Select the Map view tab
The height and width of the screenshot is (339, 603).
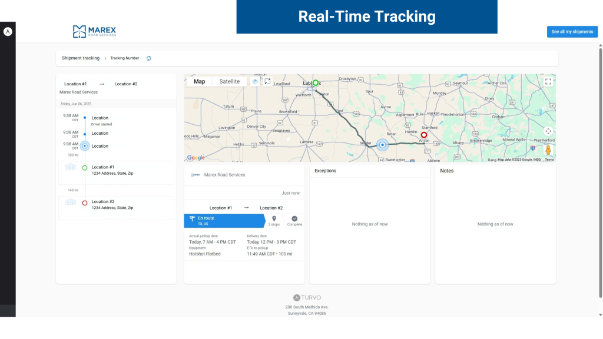click(200, 81)
